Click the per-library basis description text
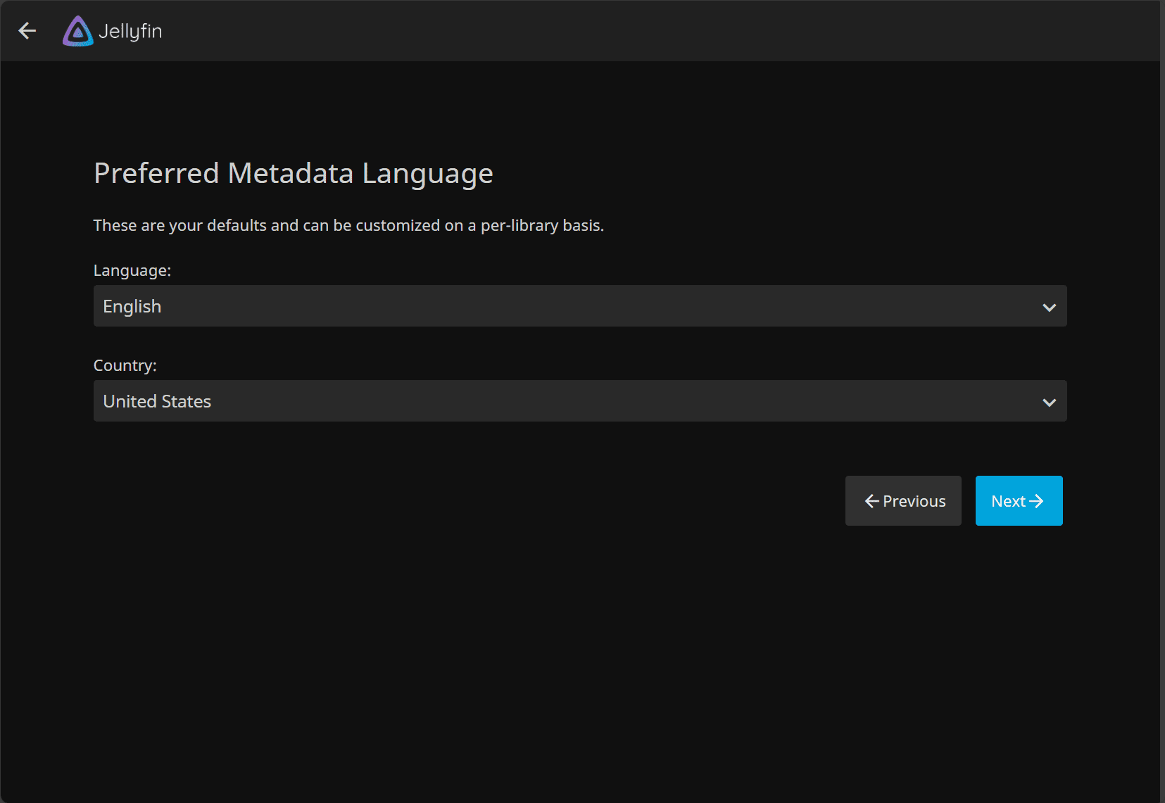1165x803 pixels. coord(348,226)
